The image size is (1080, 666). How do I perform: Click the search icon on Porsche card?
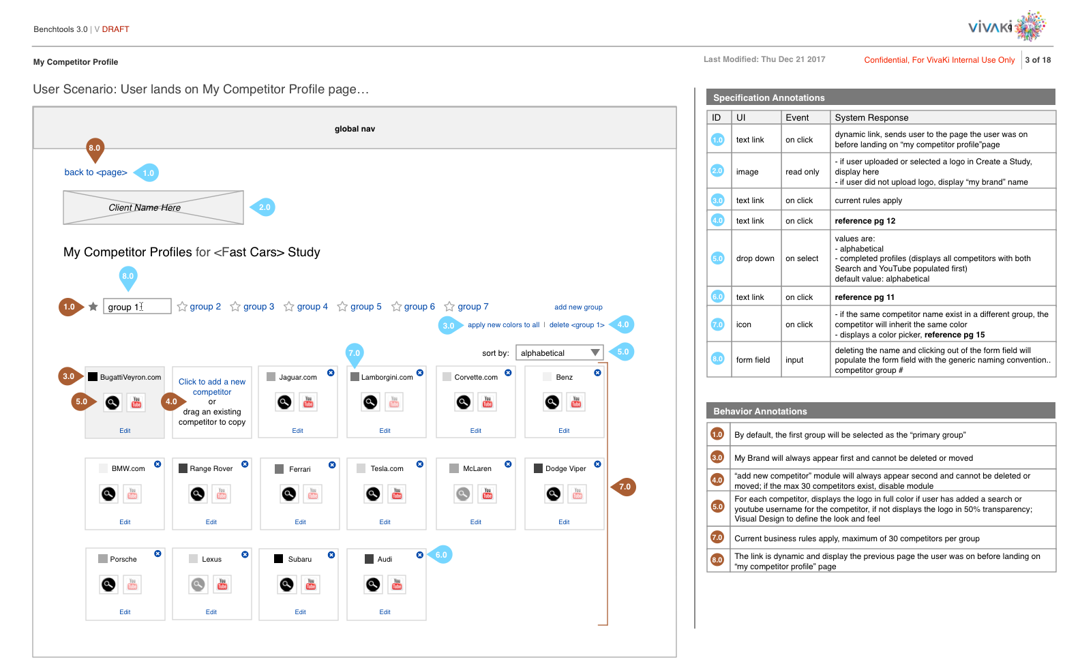(108, 584)
